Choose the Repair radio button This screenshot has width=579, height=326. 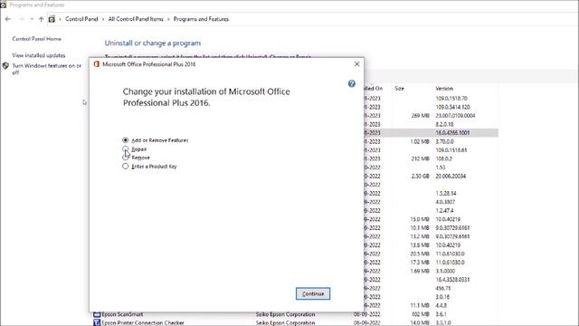point(125,149)
